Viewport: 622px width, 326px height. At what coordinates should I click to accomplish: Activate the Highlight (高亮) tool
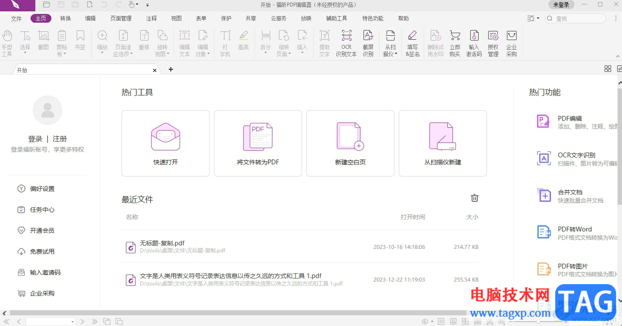[244, 40]
